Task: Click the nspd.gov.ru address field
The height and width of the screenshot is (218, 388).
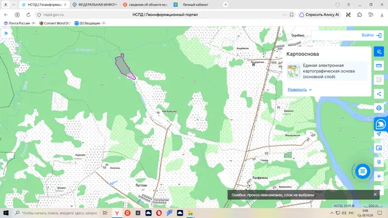Action: pyautogui.click(x=53, y=15)
